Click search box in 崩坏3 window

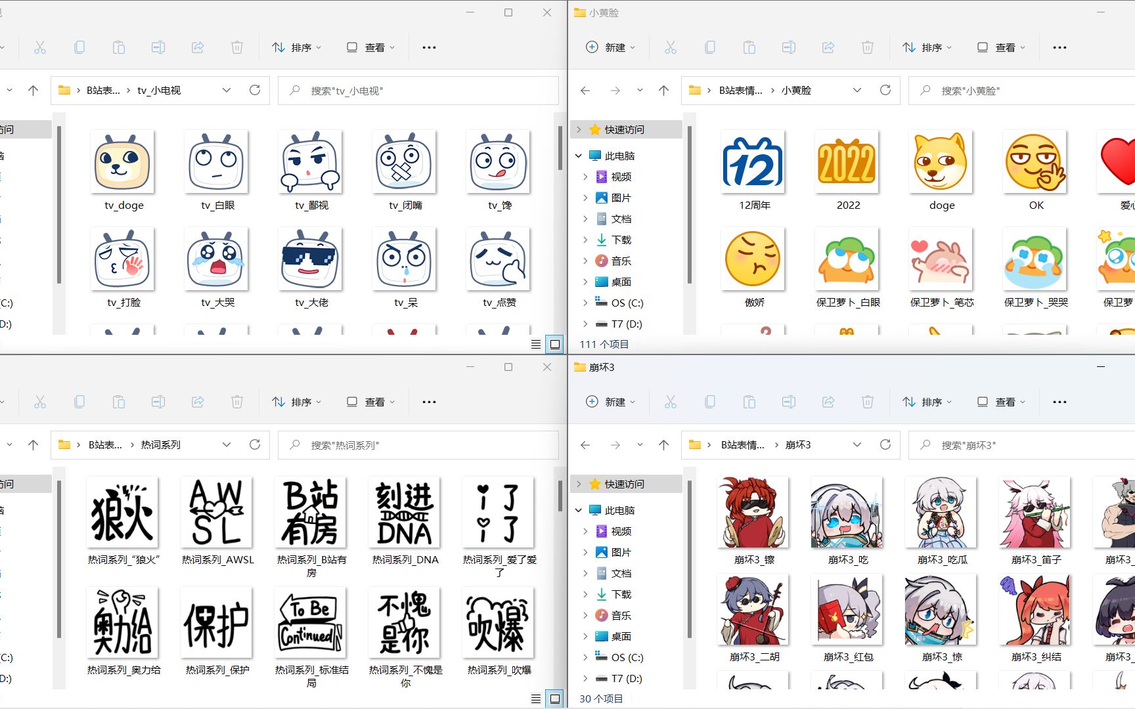[x=1022, y=445]
